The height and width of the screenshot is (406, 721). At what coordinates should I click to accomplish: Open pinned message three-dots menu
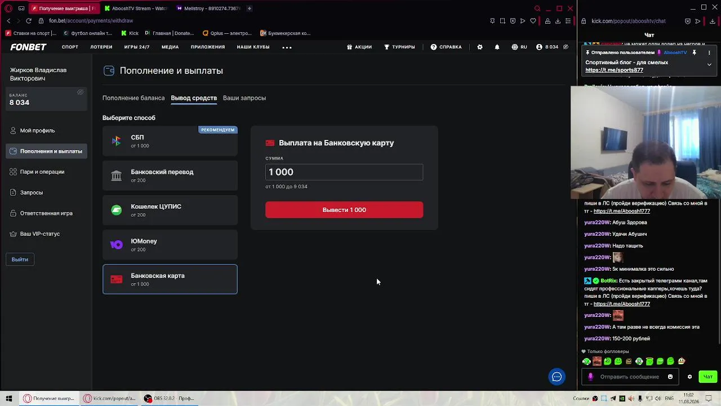tap(709, 52)
